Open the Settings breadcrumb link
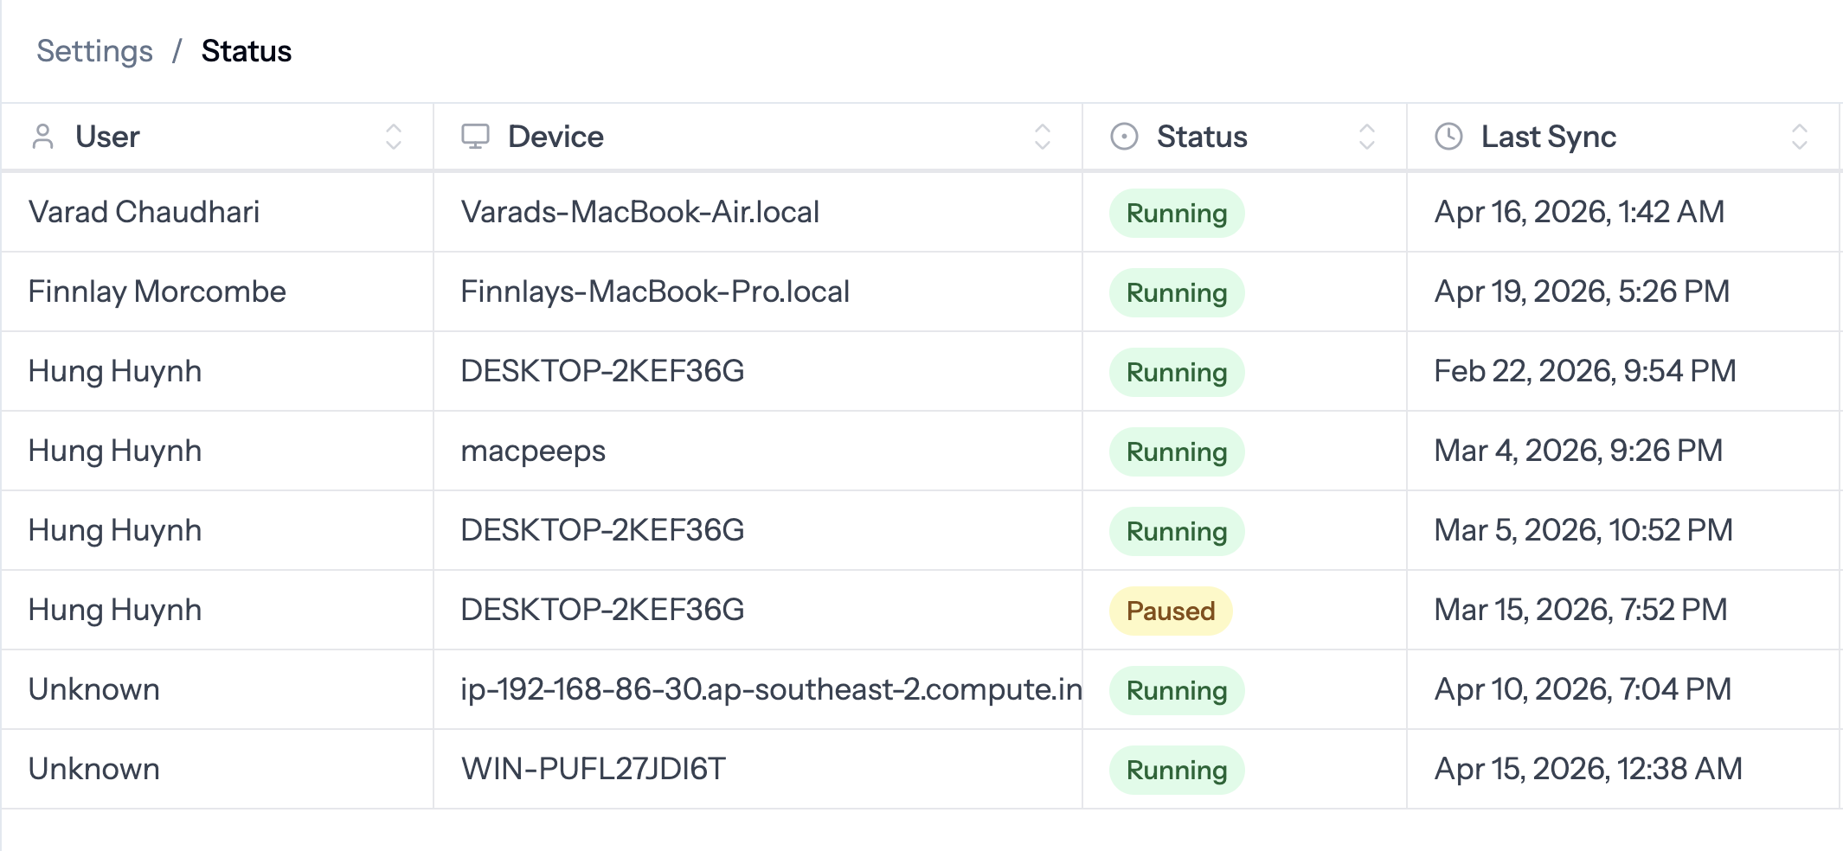 pos(93,51)
